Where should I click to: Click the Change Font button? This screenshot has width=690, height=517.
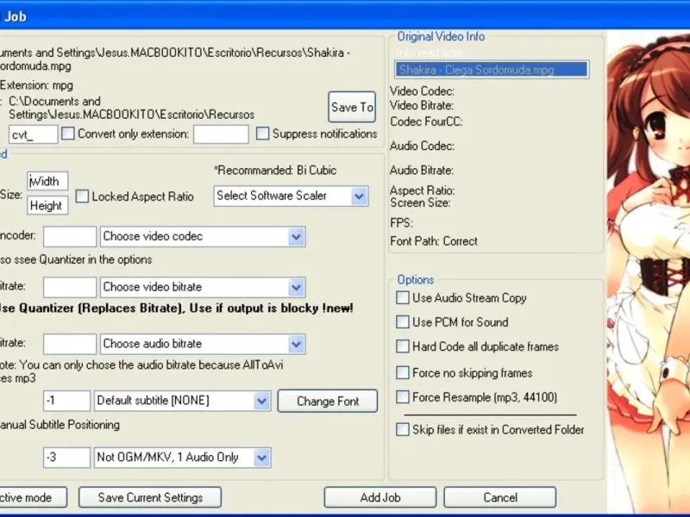pos(328,401)
